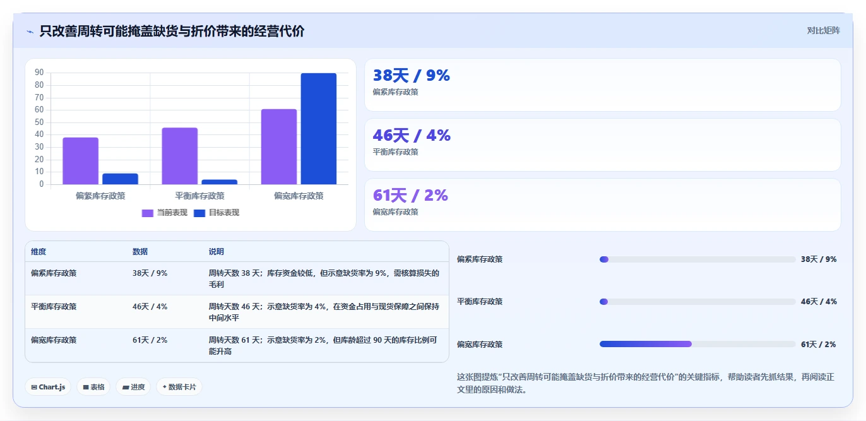
Task: Click the main title 只改善周转可能掩盖缺货
Action: tap(172, 32)
